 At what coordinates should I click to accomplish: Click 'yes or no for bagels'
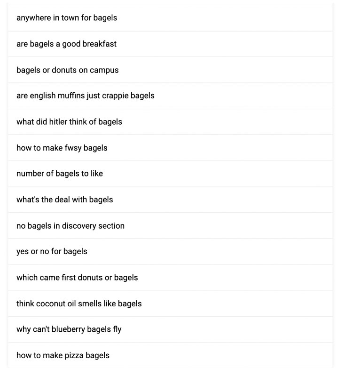[x=52, y=251]
